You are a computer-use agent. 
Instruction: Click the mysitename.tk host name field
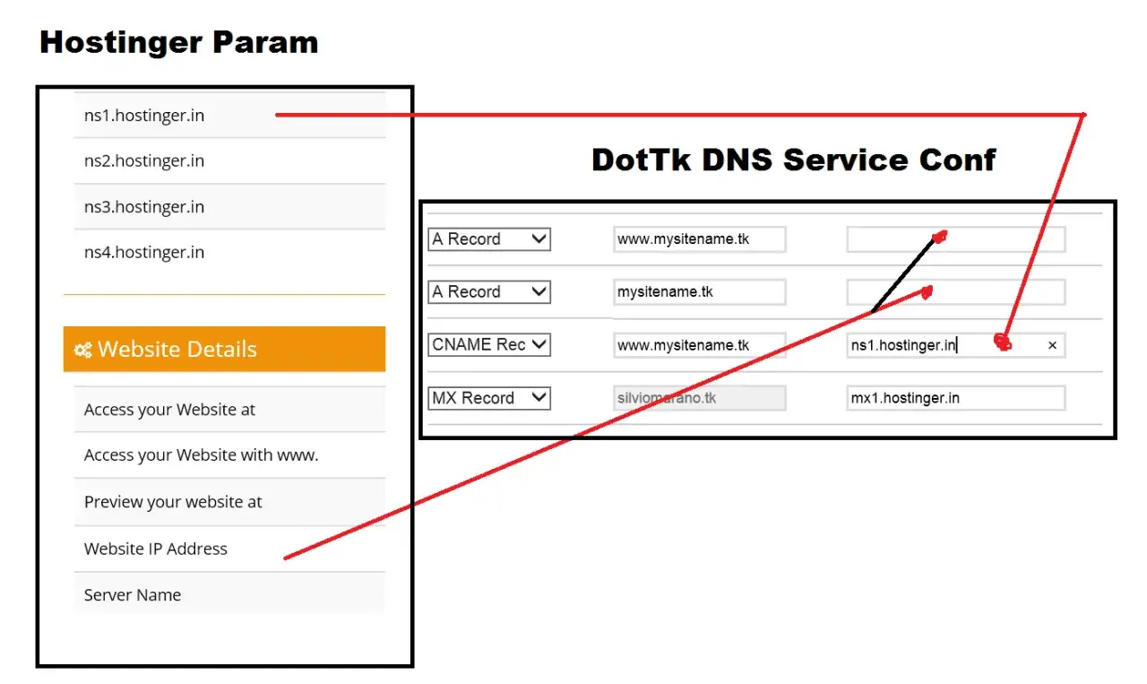700,292
